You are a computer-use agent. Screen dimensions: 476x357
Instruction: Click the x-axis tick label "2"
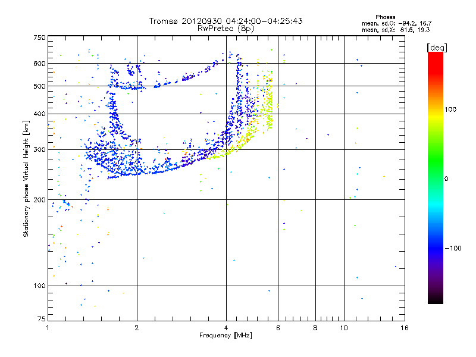137,328
